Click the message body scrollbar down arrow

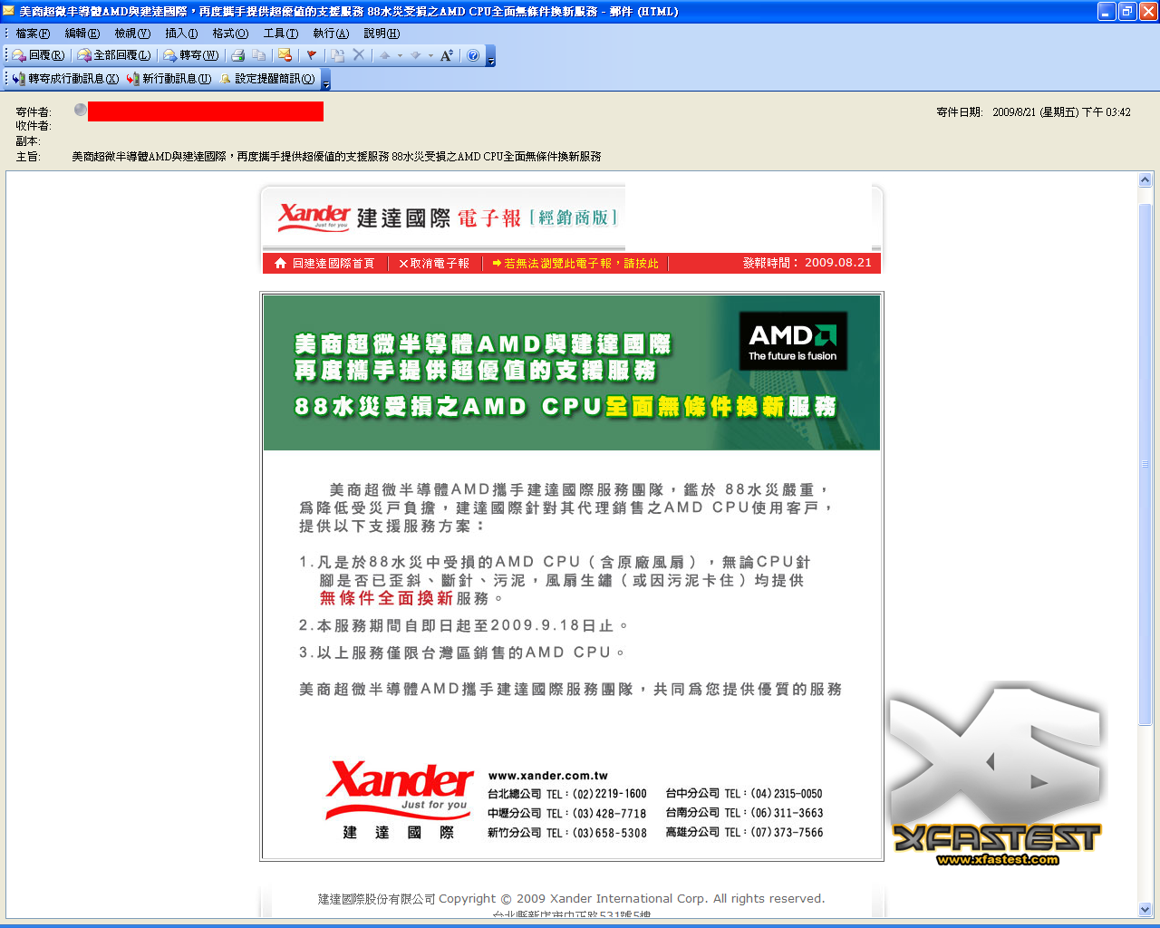1145,909
